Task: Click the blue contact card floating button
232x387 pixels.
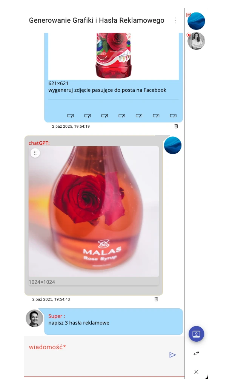Action: (x=196, y=334)
